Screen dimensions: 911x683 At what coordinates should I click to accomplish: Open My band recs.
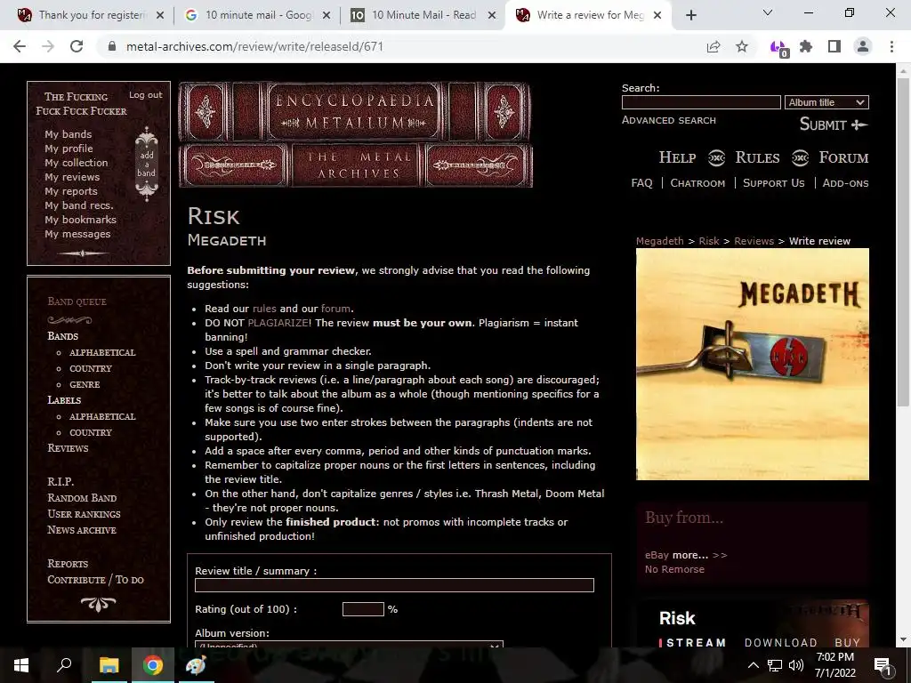79,205
